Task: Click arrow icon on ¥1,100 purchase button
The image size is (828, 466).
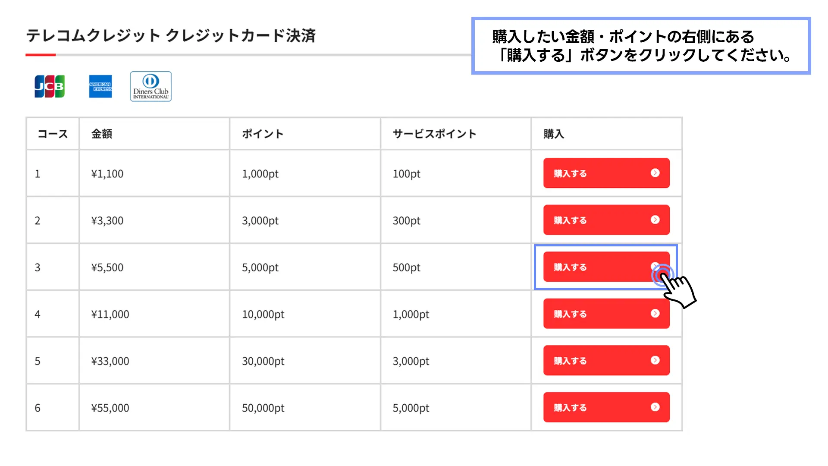Action: [x=655, y=173]
